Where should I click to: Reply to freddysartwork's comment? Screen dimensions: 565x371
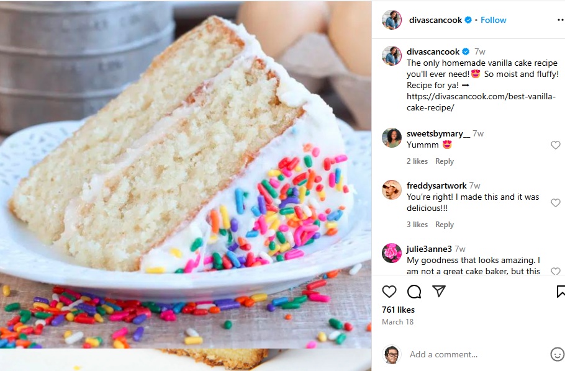point(445,225)
